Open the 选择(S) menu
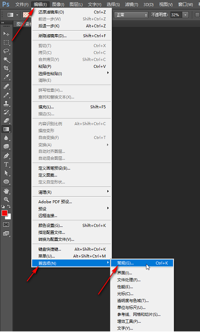This screenshot has height=332, width=200. (x=113, y=5)
